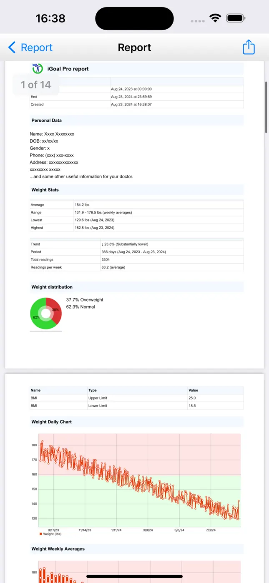This screenshot has height=583, width=269.
Task: Tap the weight distribution donut chart
Action: pos(46,314)
